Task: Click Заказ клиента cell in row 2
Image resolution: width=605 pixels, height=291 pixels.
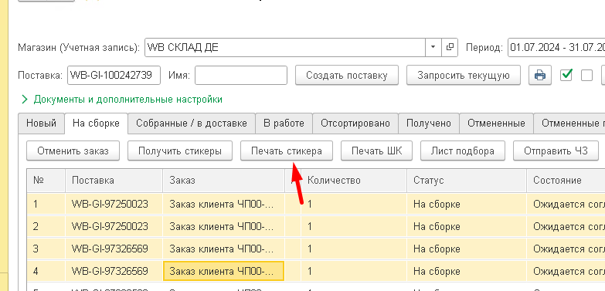Action: (224, 226)
